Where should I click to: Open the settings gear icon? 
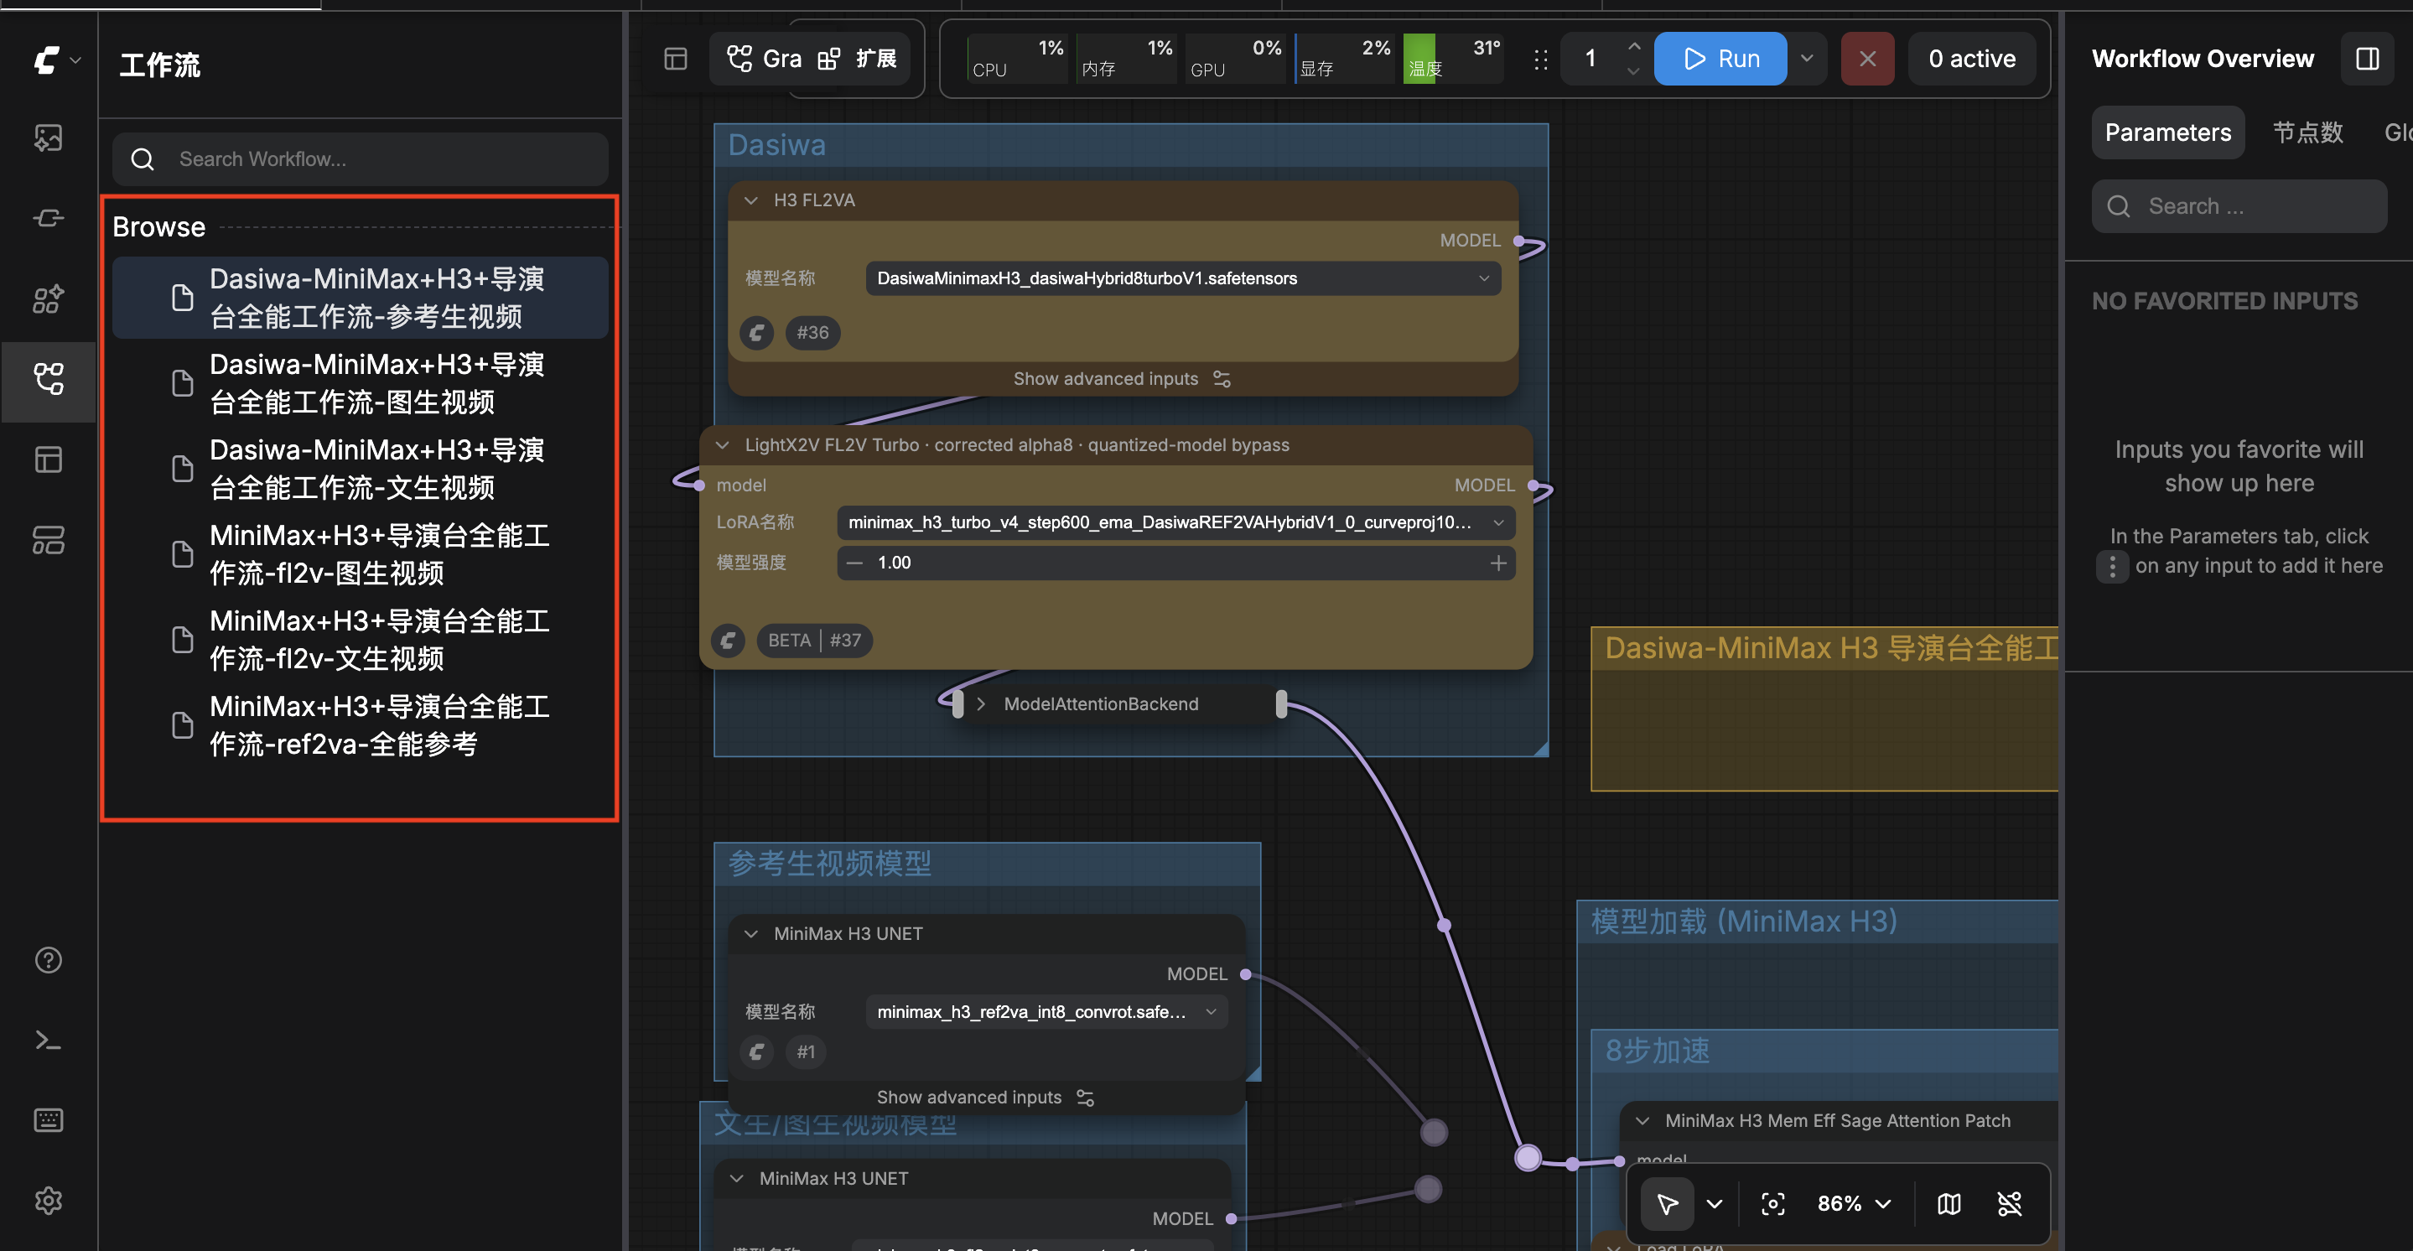tap(48, 1202)
